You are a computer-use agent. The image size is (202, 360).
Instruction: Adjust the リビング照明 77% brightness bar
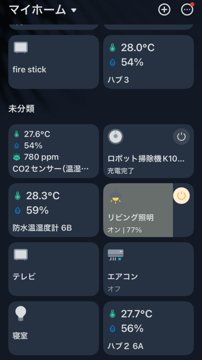coord(138,210)
